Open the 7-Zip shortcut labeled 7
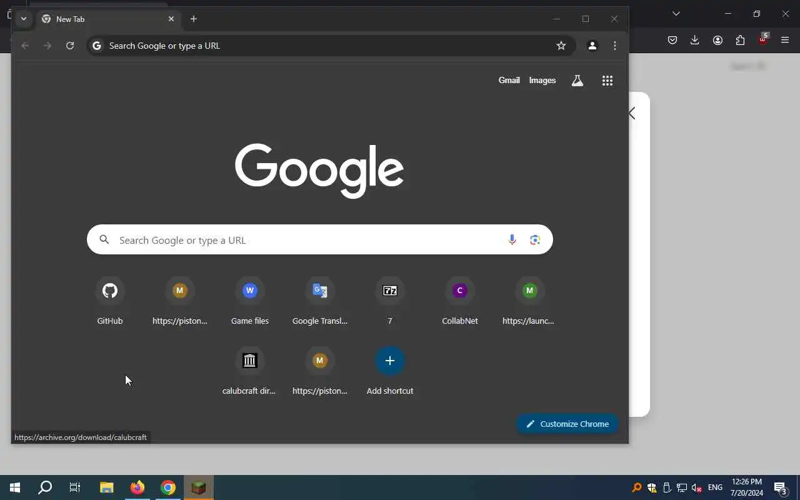This screenshot has width=800, height=500. tap(390, 291)
